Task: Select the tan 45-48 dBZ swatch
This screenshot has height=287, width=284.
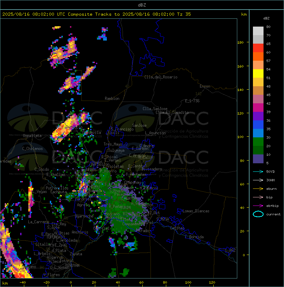Action: pos(258,91)
